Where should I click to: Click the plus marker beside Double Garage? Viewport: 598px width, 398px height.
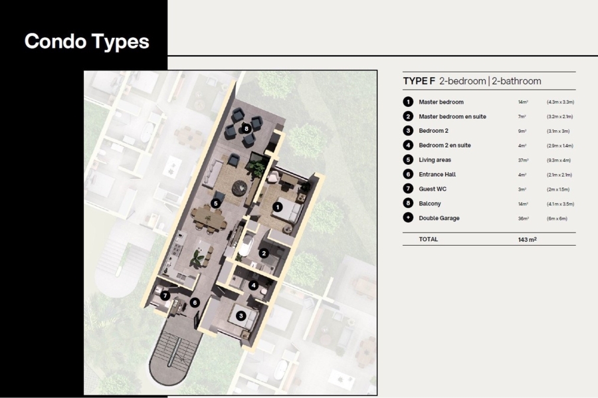[408, 218]
